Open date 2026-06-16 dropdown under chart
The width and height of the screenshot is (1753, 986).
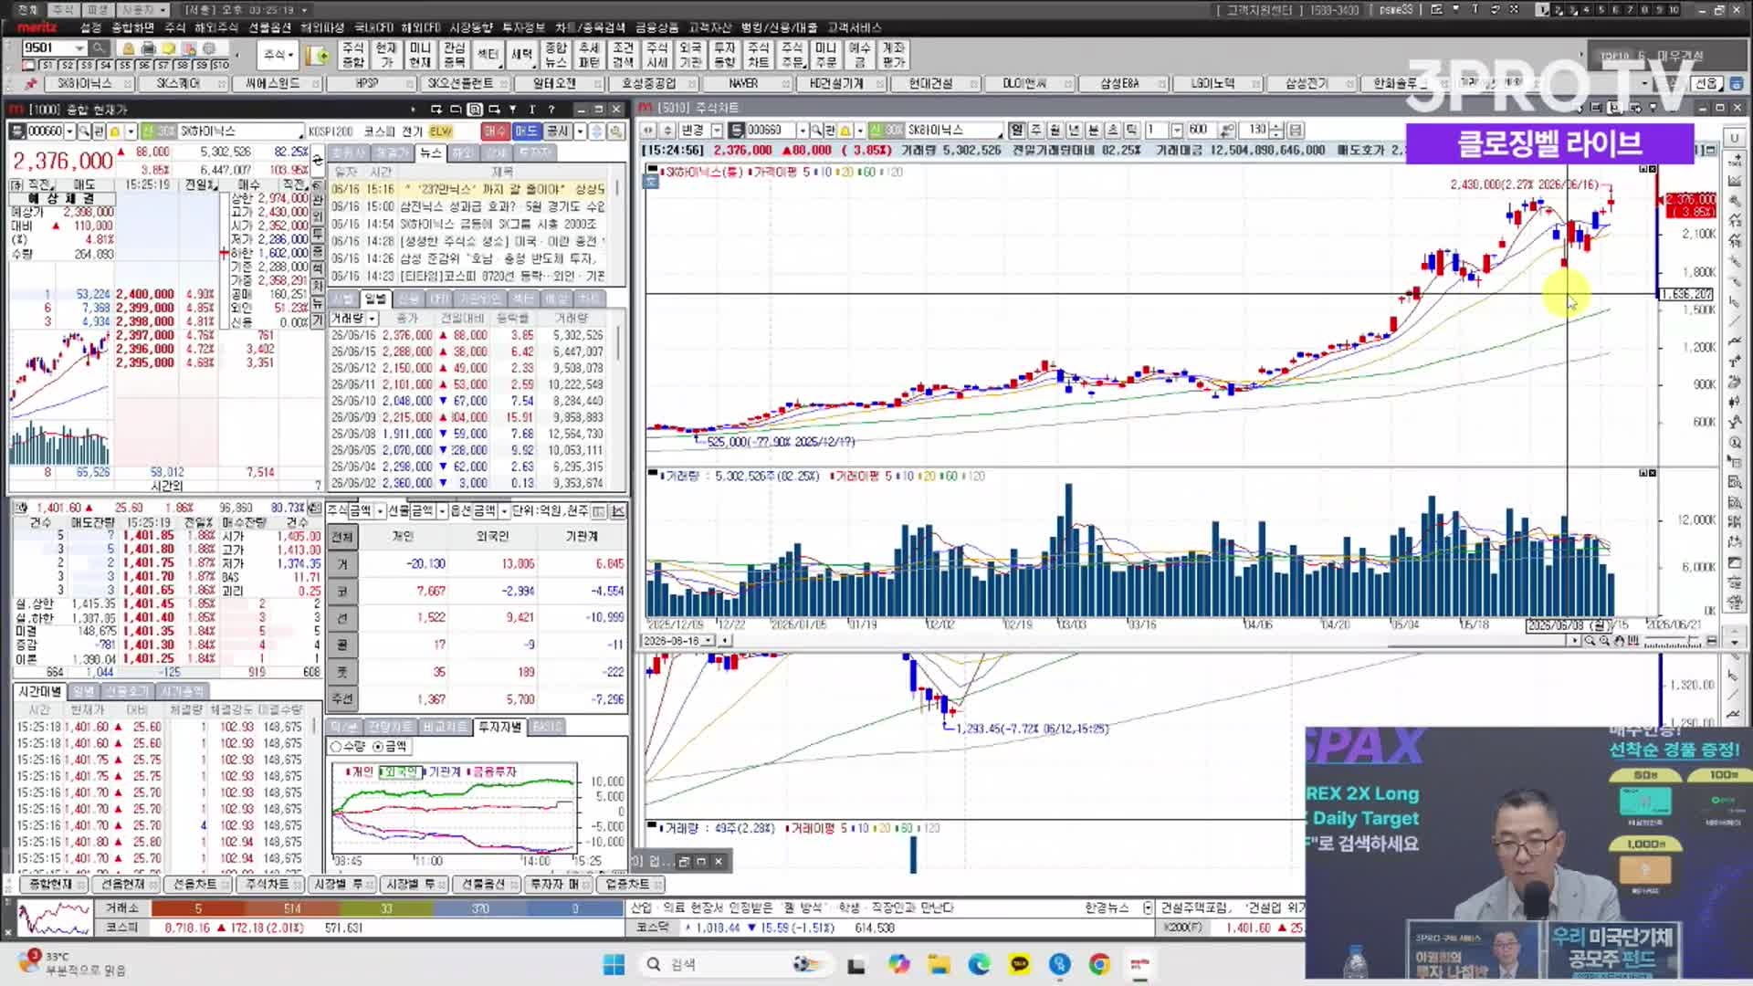pos(708,641)
